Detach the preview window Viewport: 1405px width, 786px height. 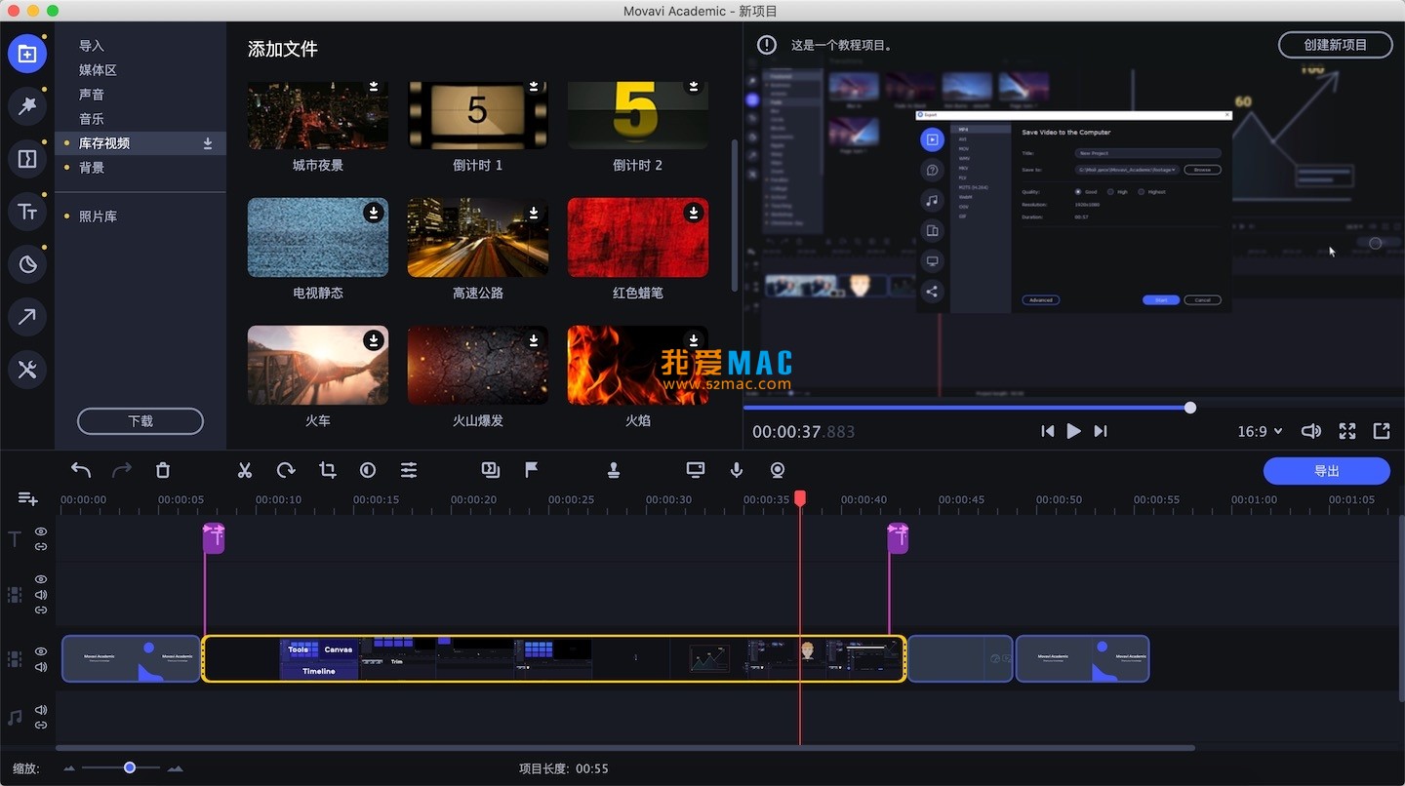tap(1382, 431)
